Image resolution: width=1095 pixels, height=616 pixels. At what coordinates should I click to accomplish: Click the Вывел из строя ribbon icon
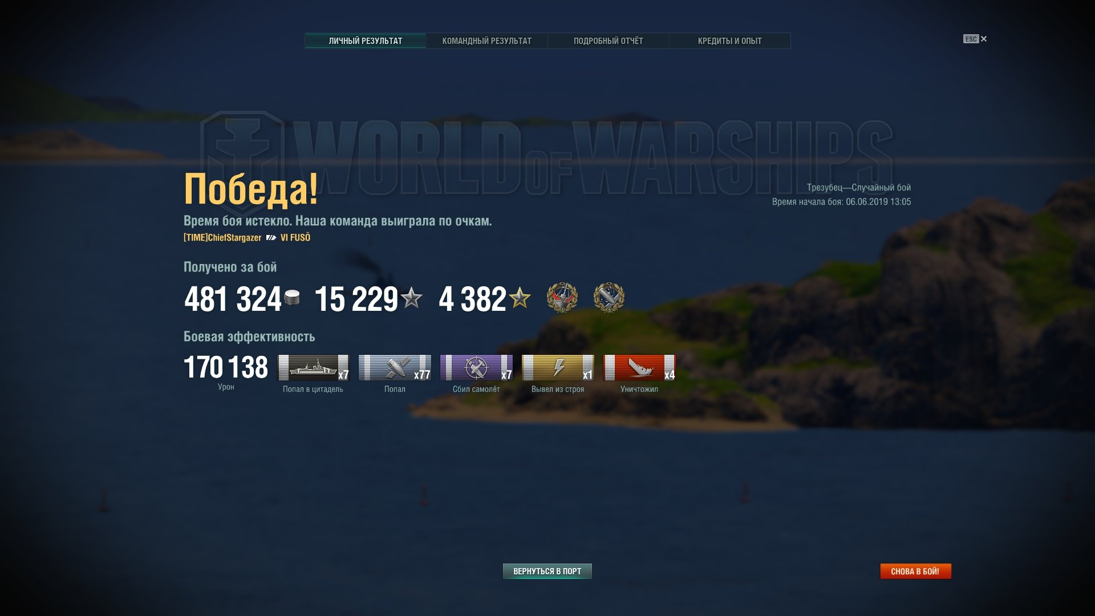558,367
